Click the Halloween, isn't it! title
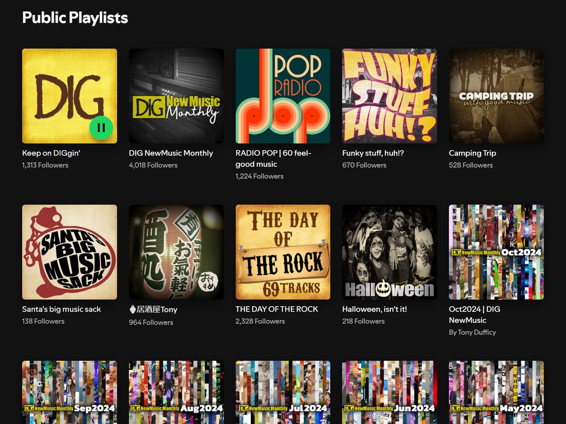The width and height of the screenshot is (566, 424). pos(375,309)
